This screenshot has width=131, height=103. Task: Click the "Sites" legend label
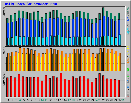[x=128, y=62]
